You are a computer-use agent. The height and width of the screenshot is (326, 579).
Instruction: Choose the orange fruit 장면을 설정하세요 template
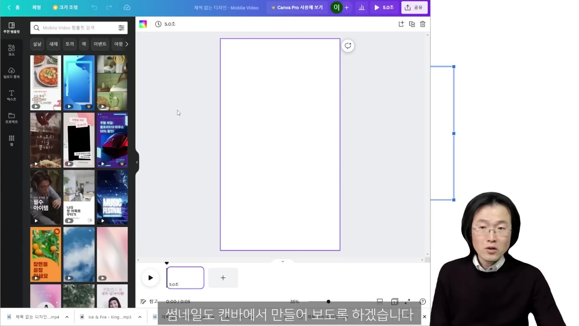[x=46, y=254]
